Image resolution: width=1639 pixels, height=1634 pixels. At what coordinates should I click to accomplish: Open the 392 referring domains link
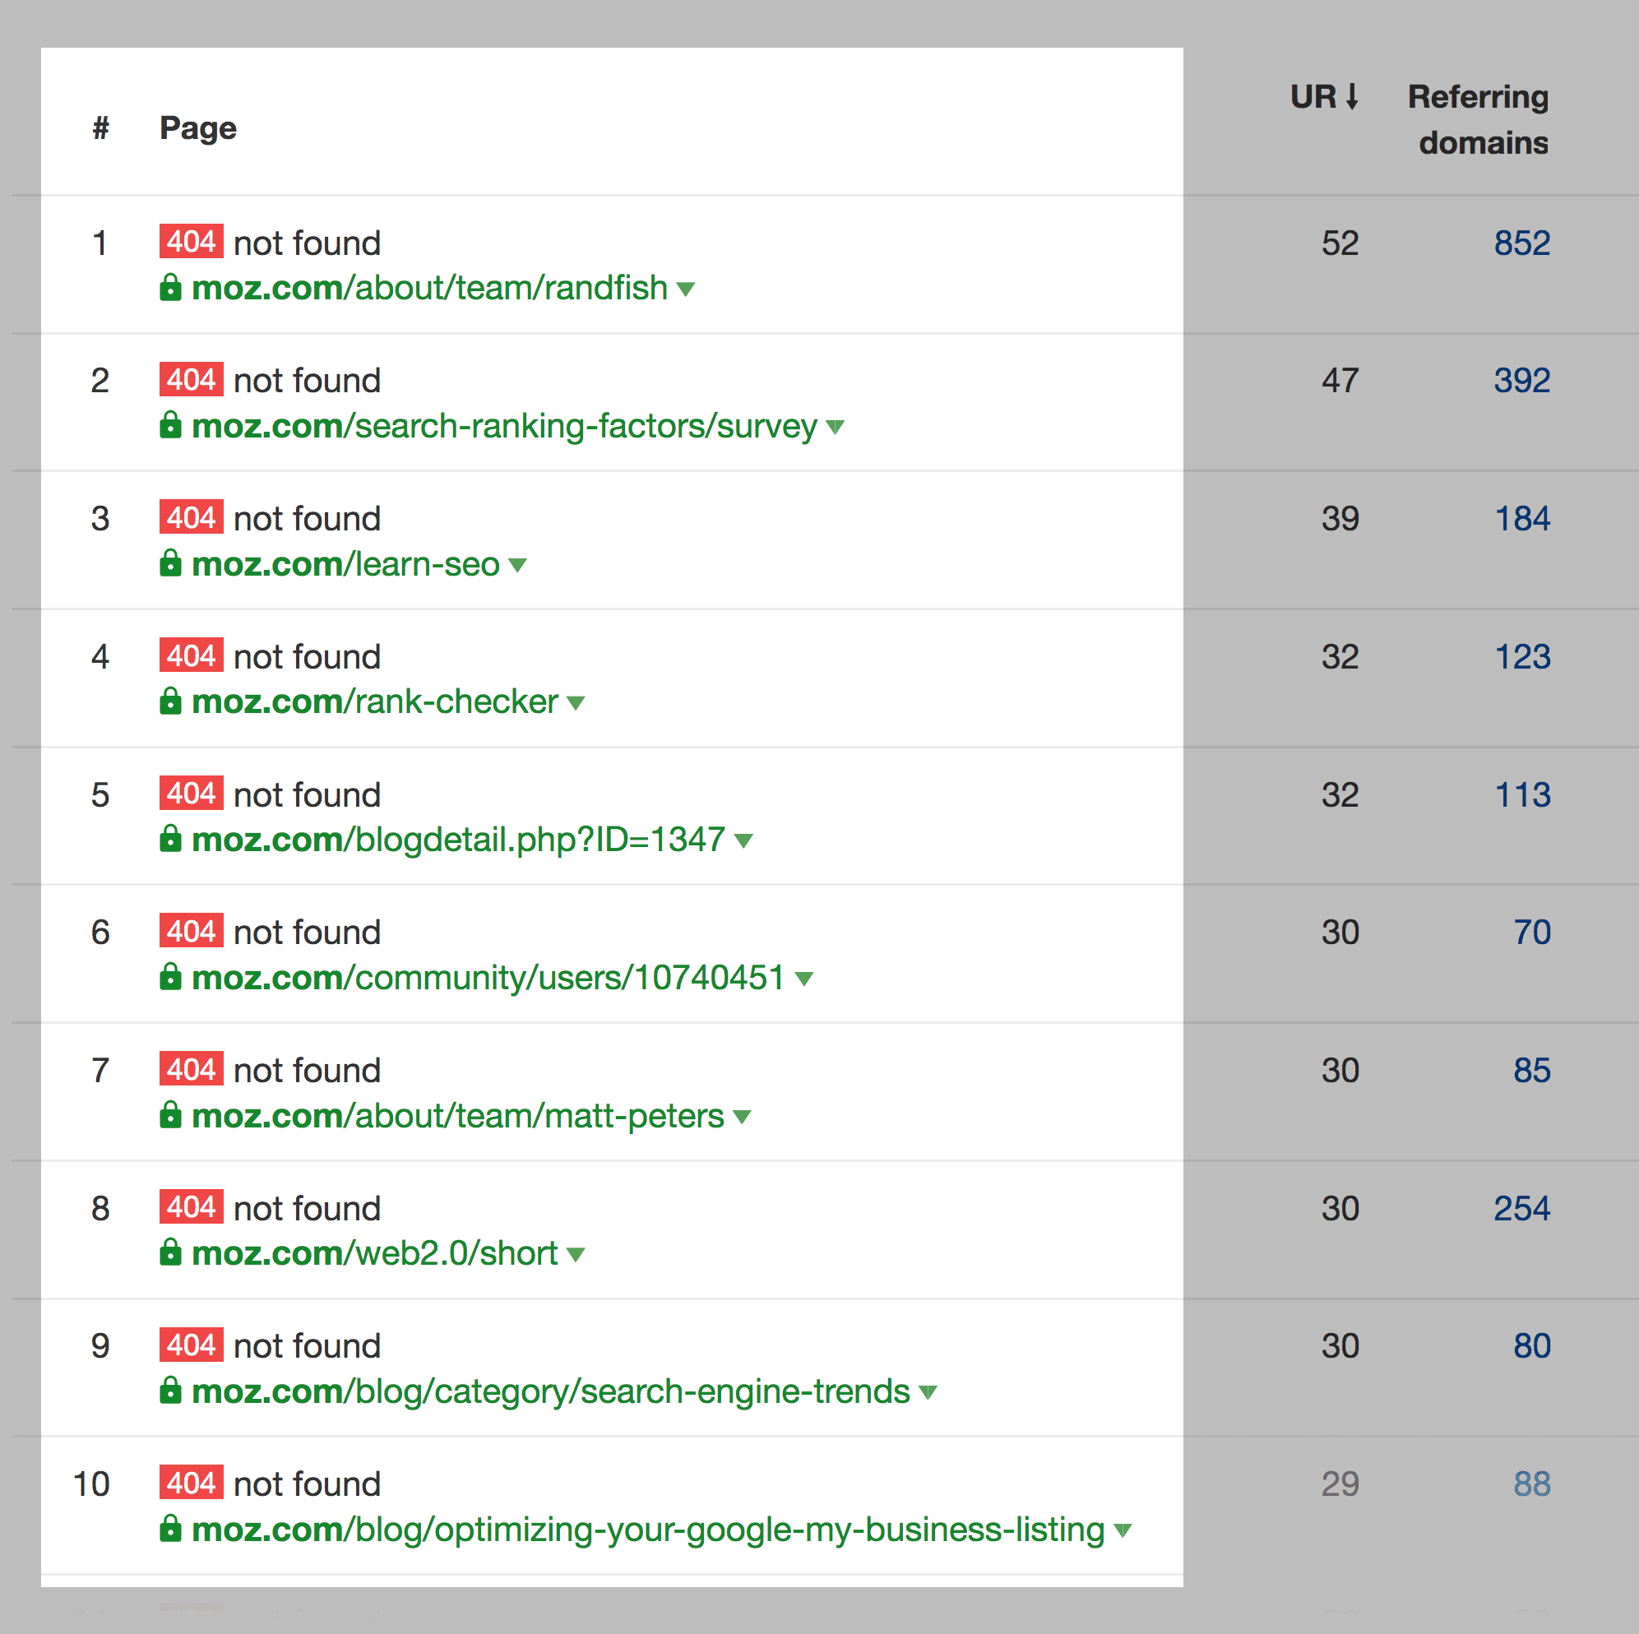tap(1522, 380)
